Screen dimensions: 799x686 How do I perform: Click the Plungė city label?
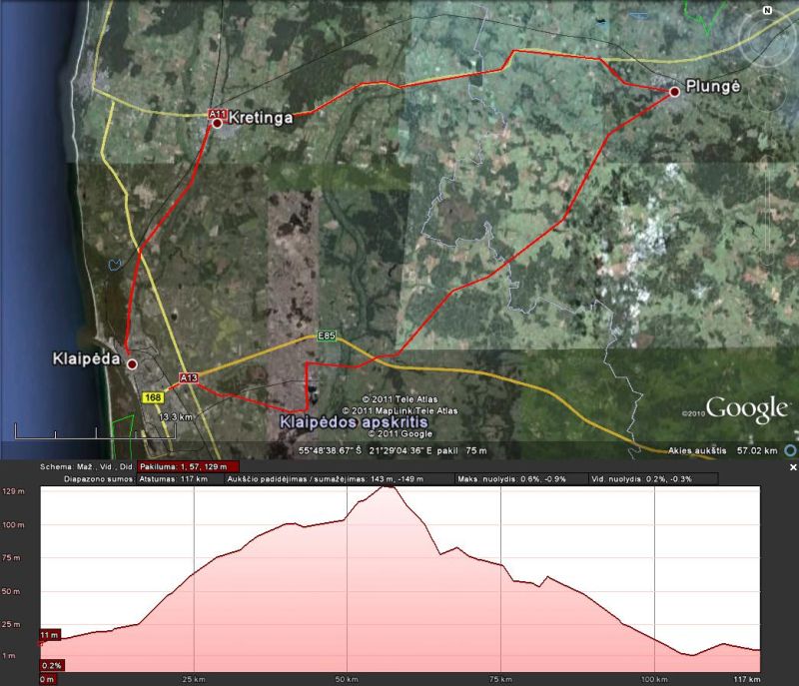pos(713,86)
